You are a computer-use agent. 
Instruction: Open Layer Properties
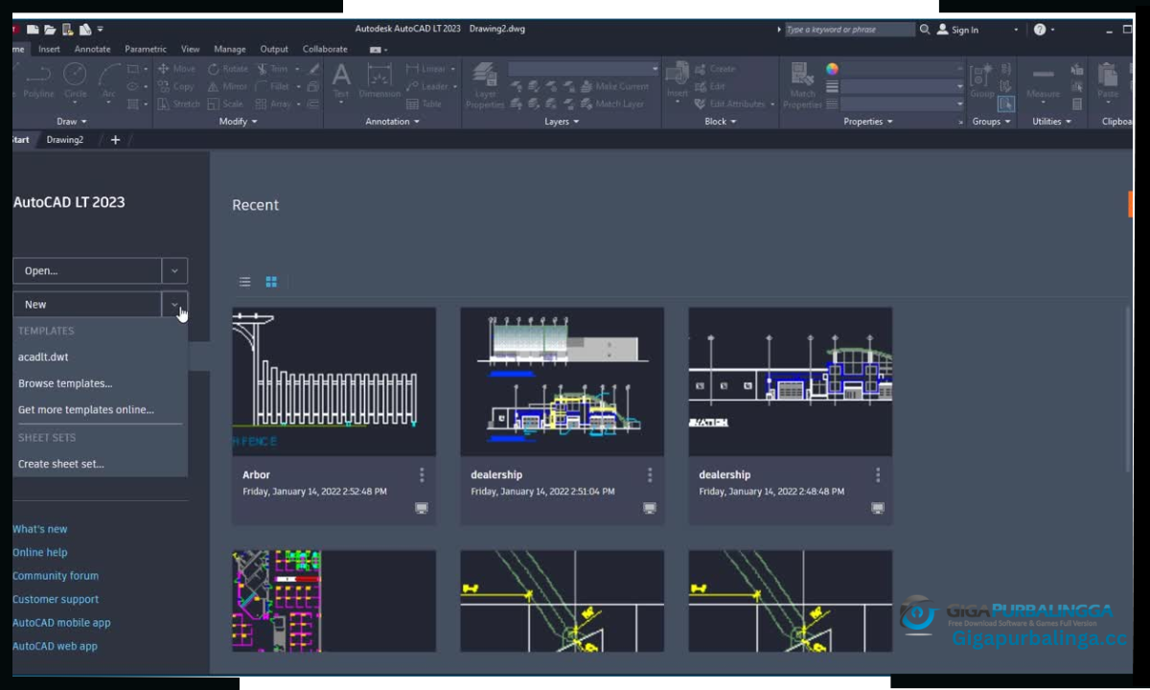tap(485, 84)
